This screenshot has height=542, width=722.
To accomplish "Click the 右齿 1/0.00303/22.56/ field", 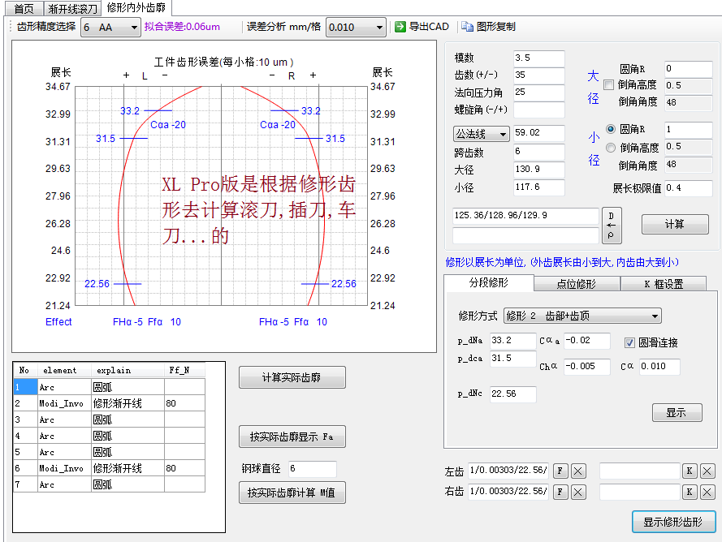I will [508, 492].
